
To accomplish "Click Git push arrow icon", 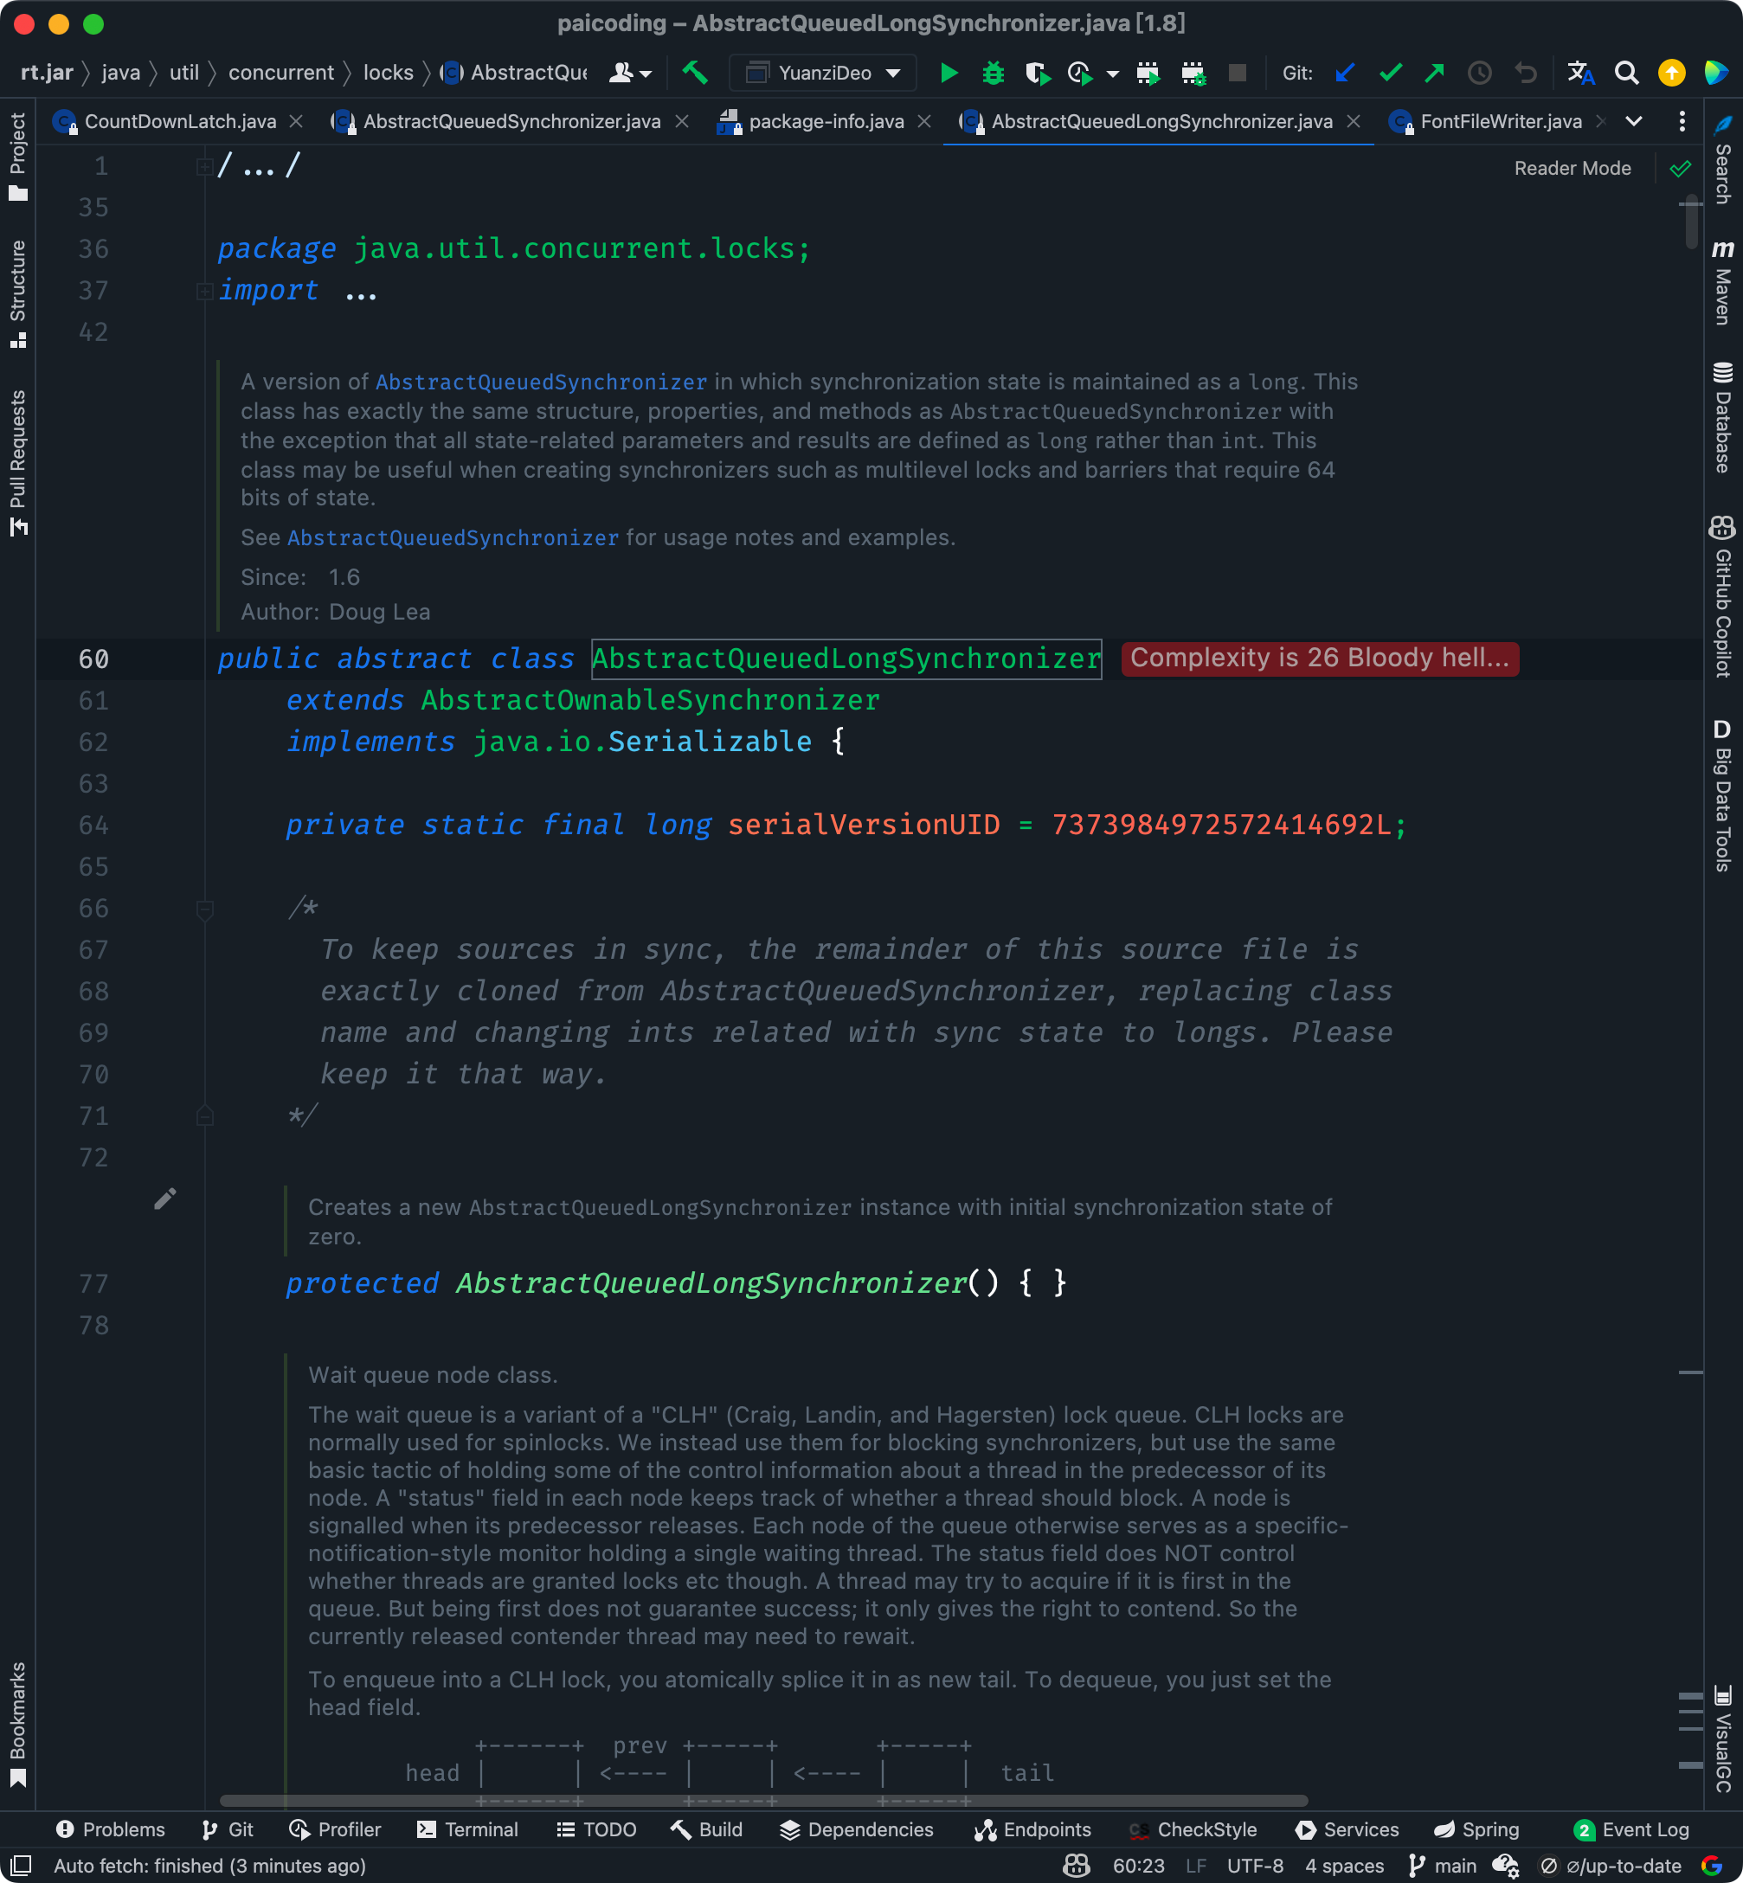I will tap(1435, 73).
